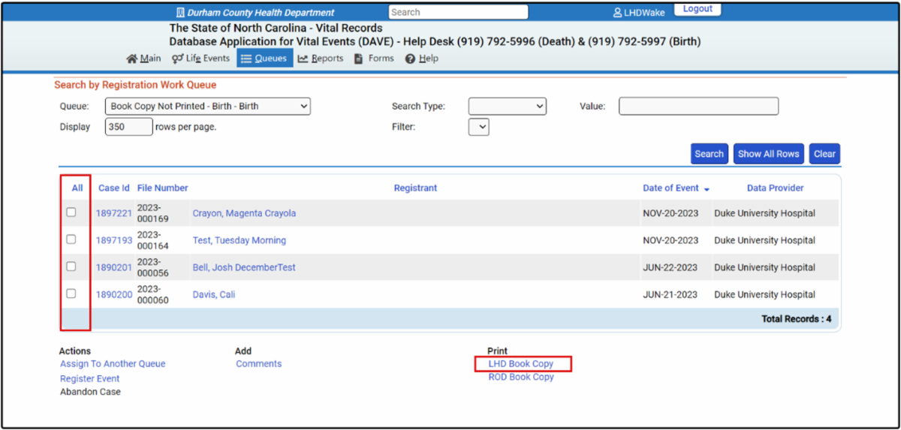
Task: Open the Filter dropdown
Action: pos(479,128)
